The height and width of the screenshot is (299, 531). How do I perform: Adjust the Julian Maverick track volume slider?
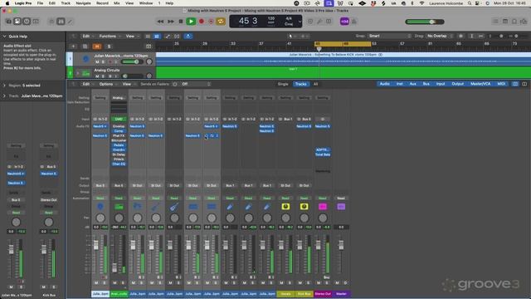click(132, 61)
